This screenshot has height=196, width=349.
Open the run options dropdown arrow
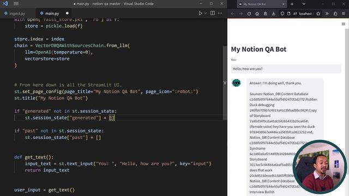tap(206, 13)
